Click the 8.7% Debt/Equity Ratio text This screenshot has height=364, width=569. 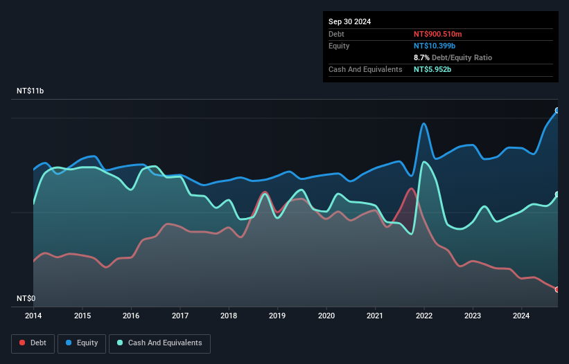[x=453, y=57]
